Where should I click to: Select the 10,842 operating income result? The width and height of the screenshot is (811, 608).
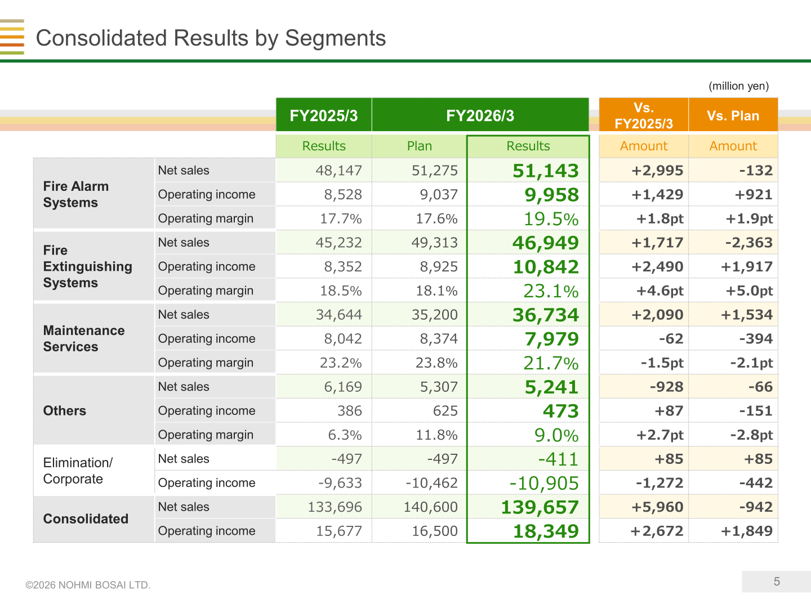pyautogui.click(x=546, y=267)
